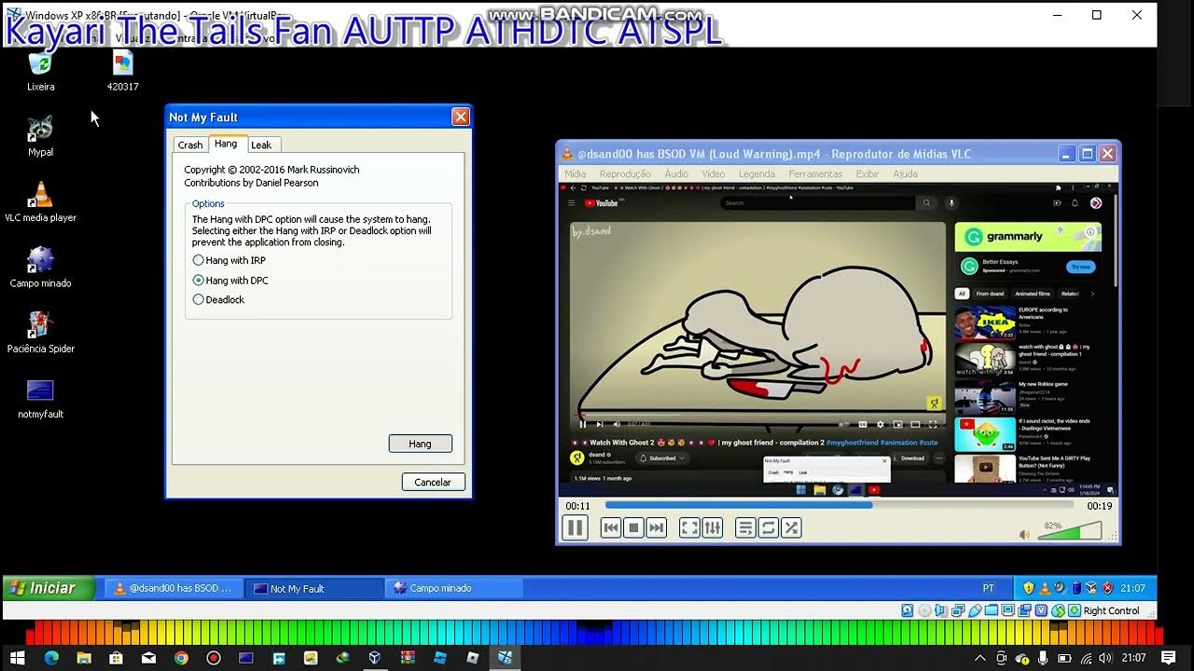Viewport: 1194px width, 671px height.
Task: Open VLC Áudio menu
Action: 676,174
